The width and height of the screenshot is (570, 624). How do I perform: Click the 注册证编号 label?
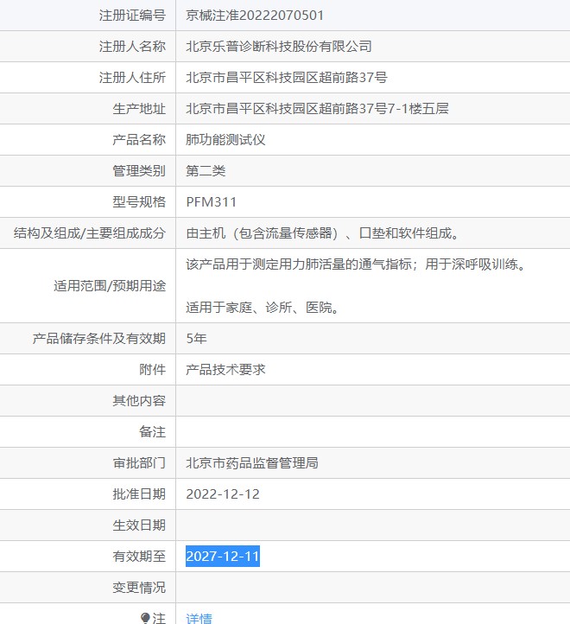click(x=132, y=15)
